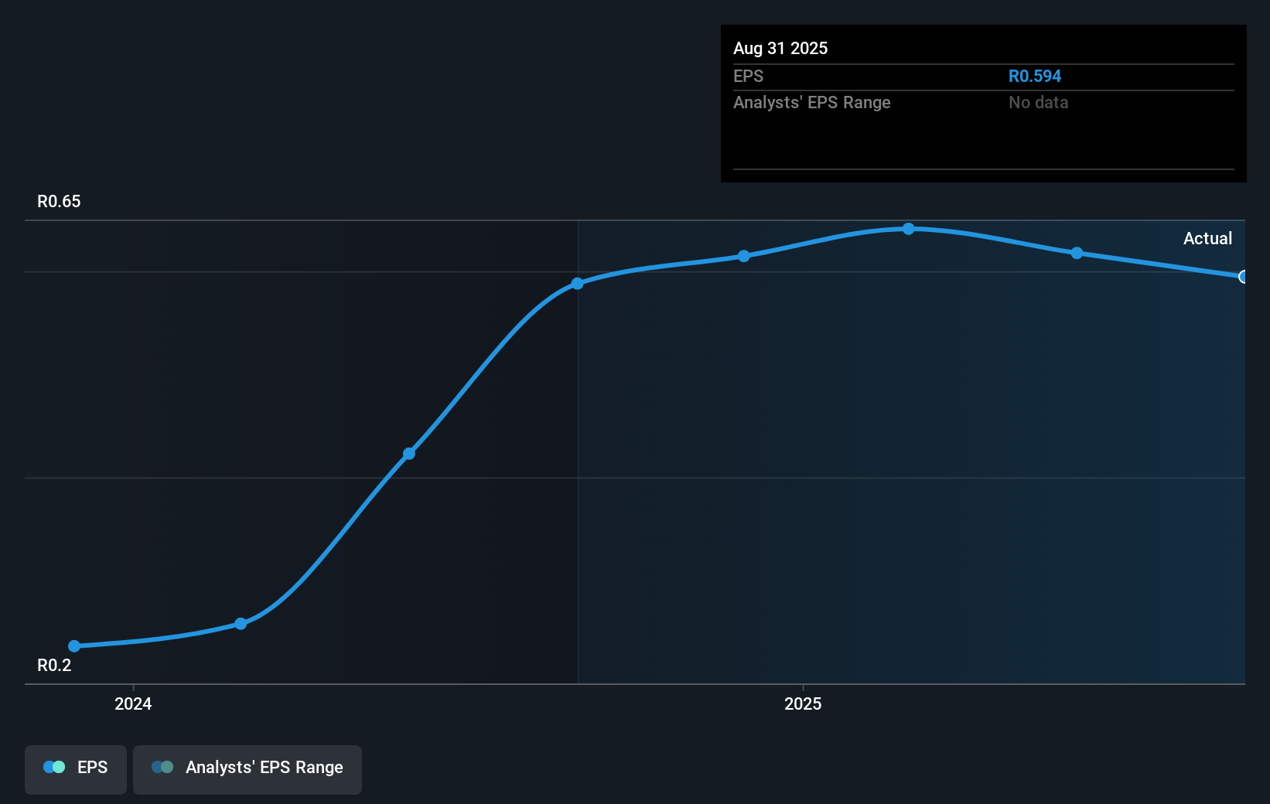Select the first EPS data point near R0.2
The height and width of the screenshot is (804, 1270).
(74, 646)
